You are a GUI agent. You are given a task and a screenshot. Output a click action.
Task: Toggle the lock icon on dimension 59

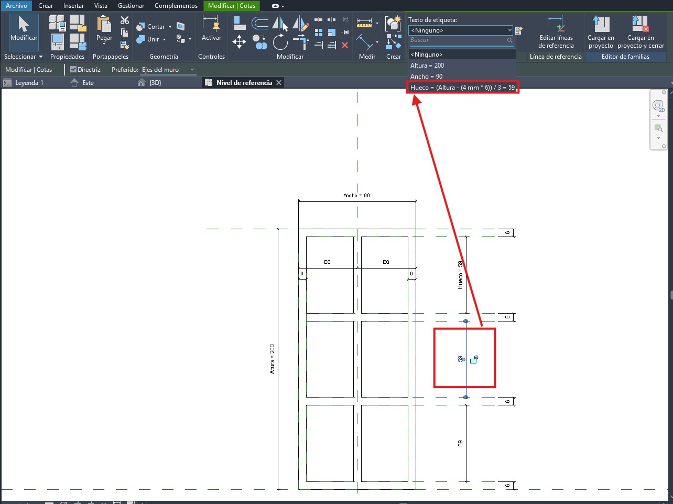click(x=474, y=360)
